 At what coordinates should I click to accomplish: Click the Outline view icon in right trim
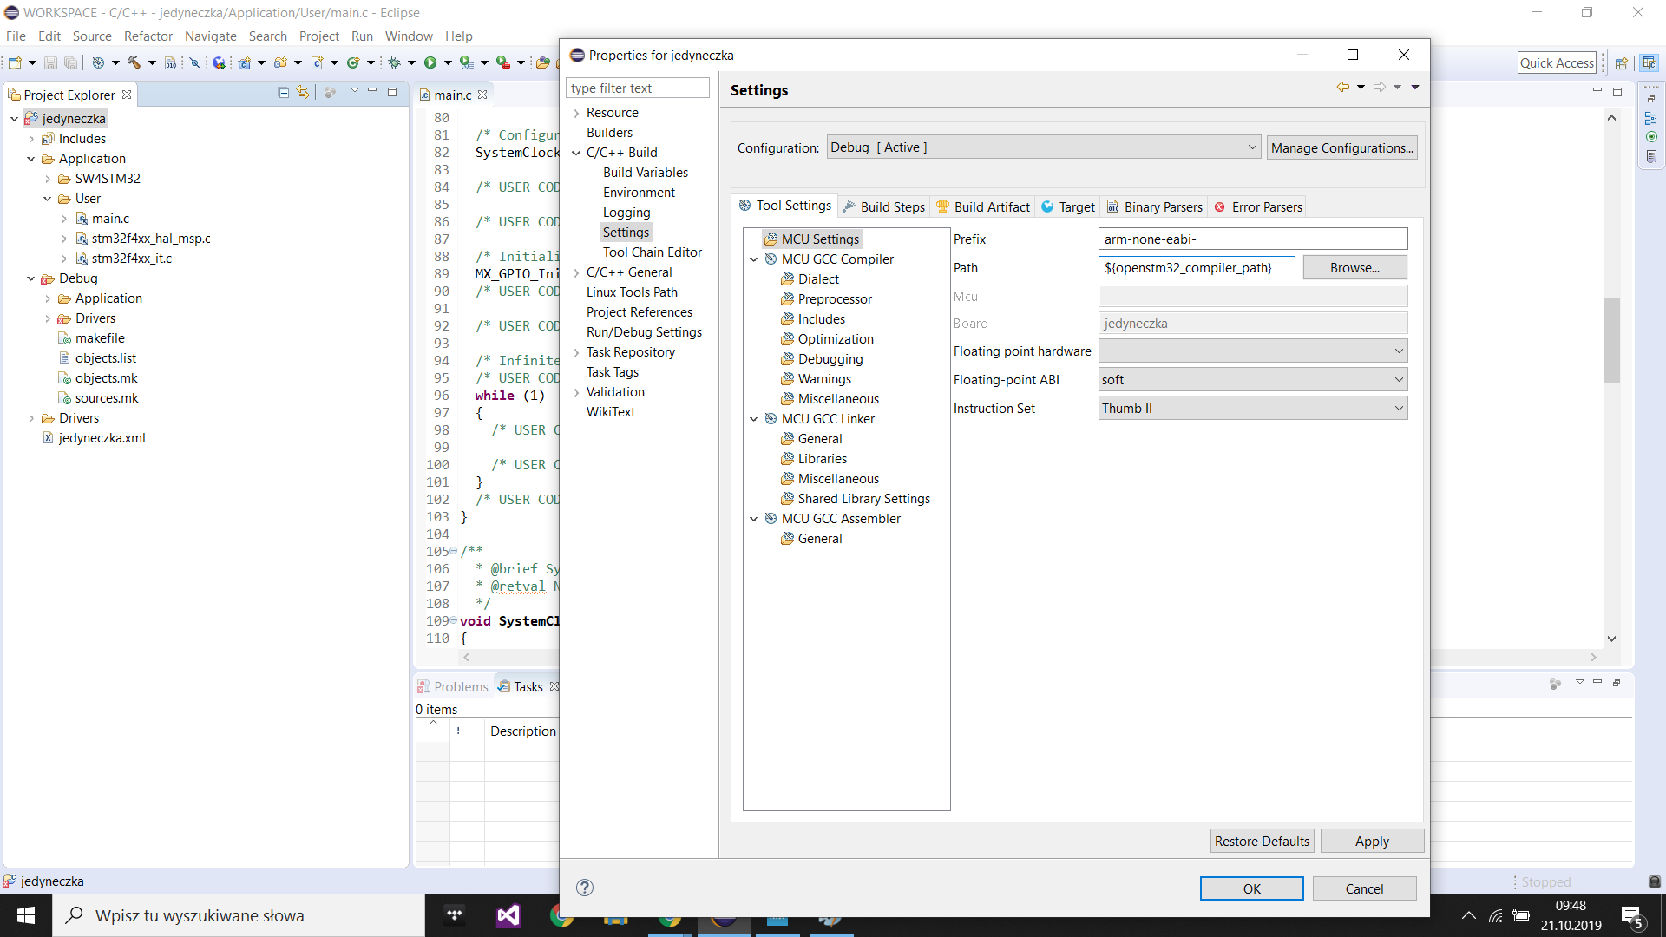[x=1651, y=118]
